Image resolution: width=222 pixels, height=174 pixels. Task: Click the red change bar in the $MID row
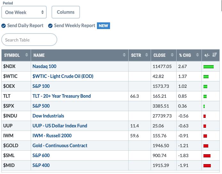[207, 165]
